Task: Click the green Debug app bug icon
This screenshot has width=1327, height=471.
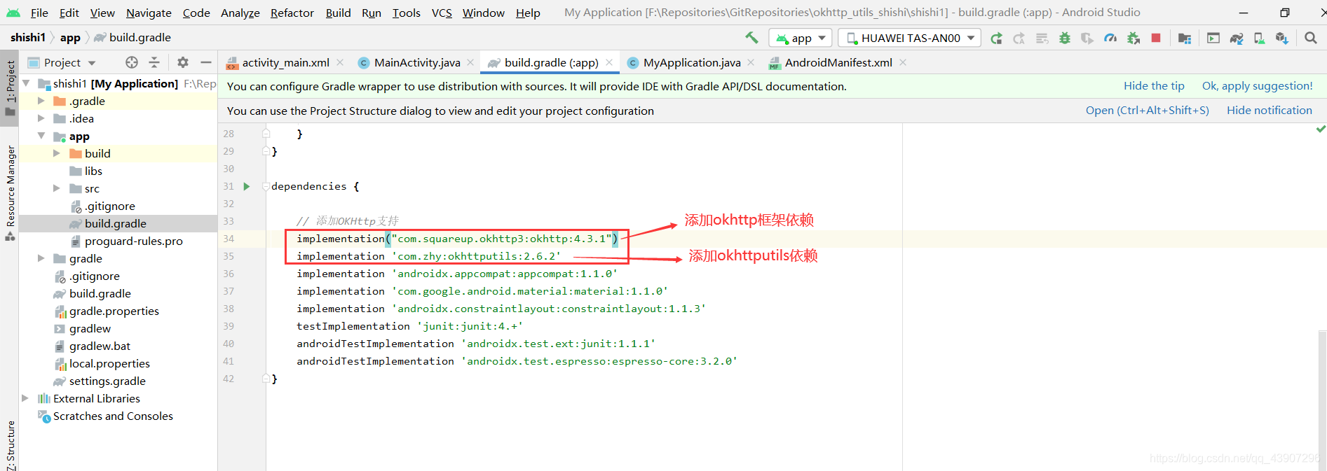Action: 1065,38
